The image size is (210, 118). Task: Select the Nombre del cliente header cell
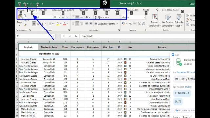click(49, 47)
